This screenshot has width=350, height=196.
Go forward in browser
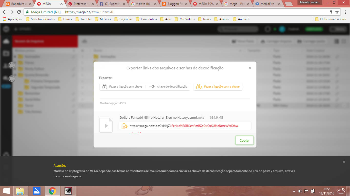click(x=12, y=12)
